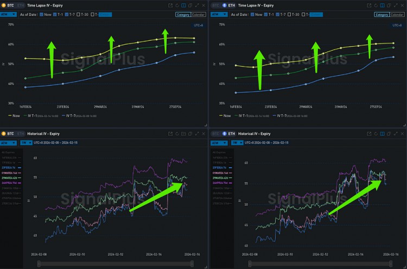Enable T-30 in ETH Time Lapse panel

coord(289,15)
